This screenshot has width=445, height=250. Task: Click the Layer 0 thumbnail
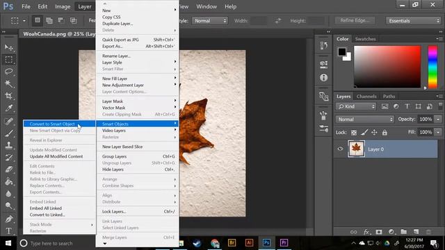356,149
